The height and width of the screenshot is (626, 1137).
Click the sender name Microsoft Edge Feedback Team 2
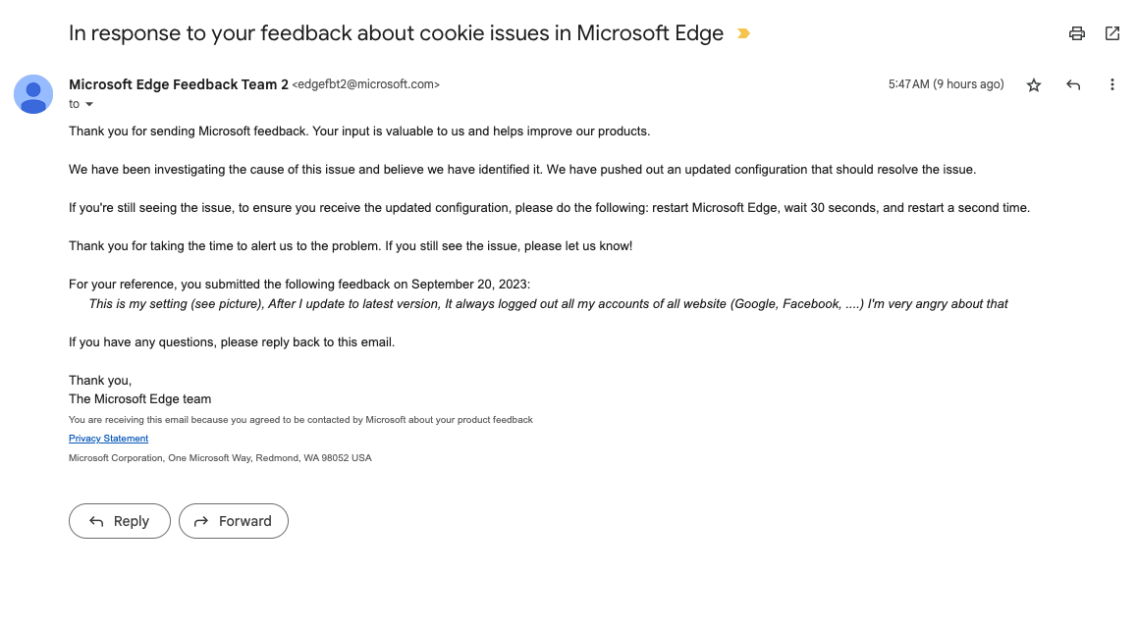coord(179,84)
